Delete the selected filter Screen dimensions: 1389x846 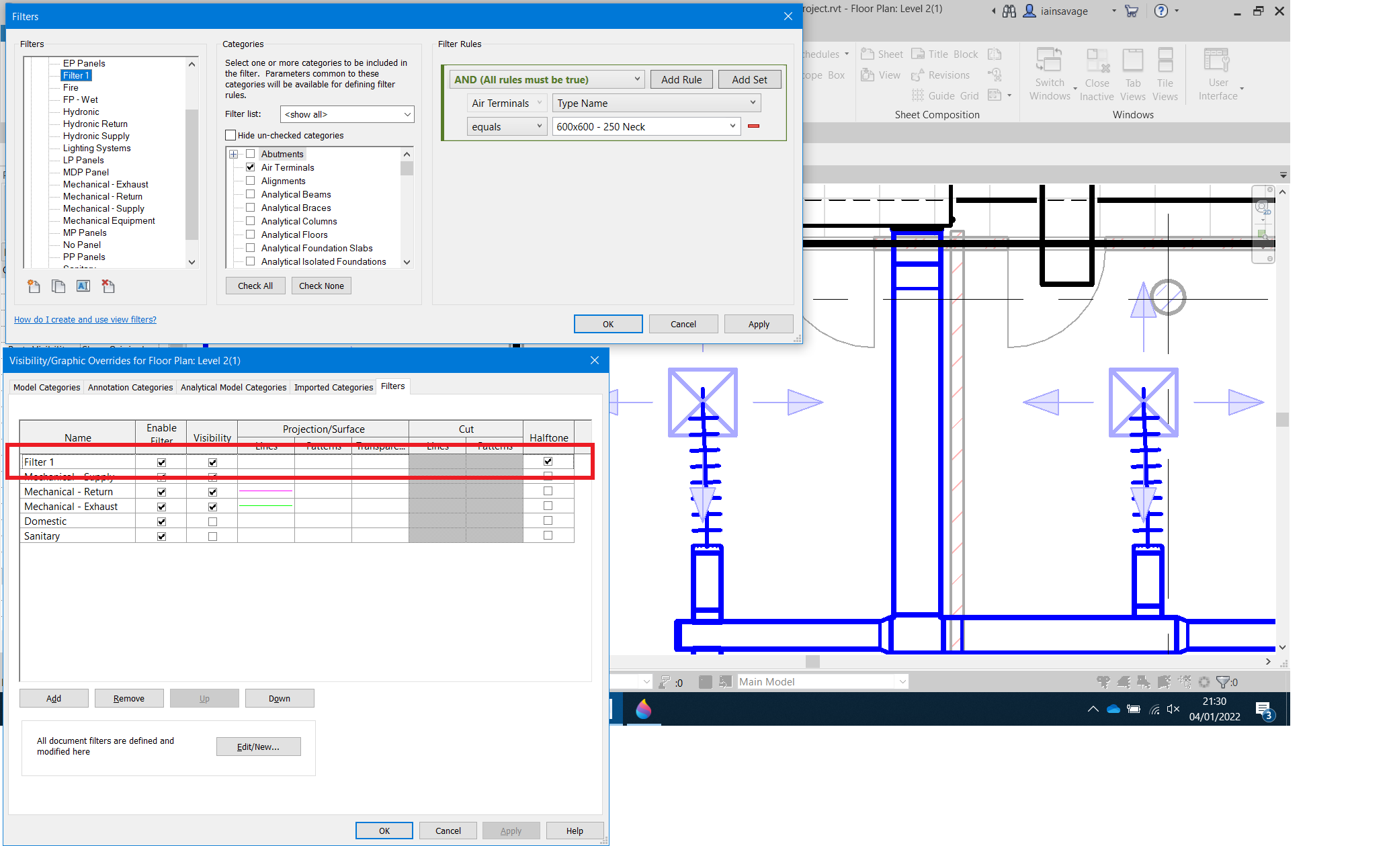pyautogui.click(x=108, y=286)
